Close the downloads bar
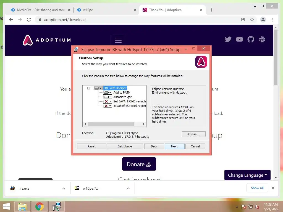Image resolution: width=283 pixels, height=212 pixels. coord(273,188)
